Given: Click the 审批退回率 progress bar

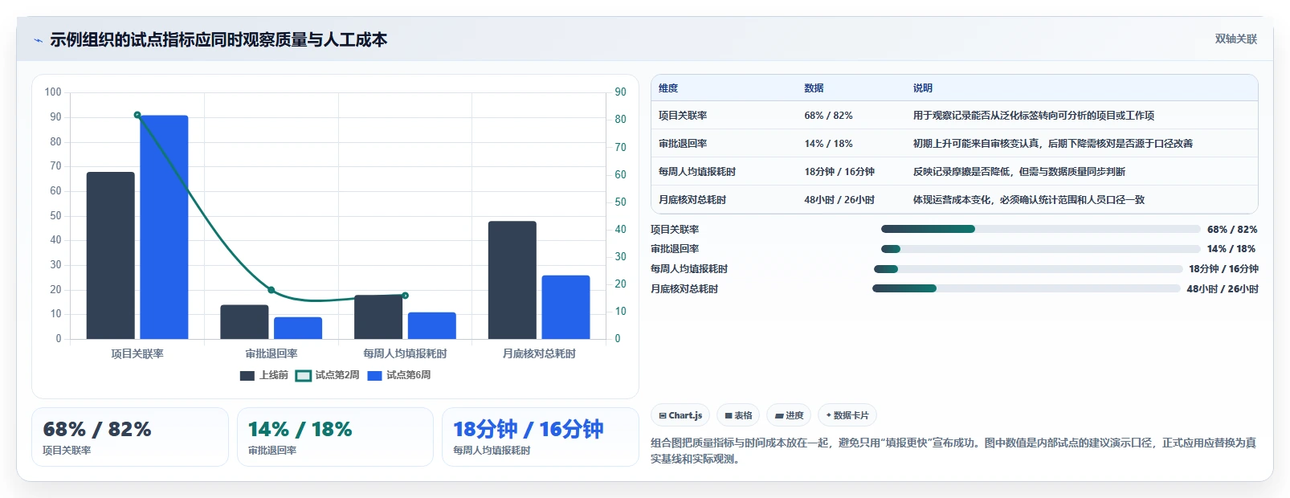Looking at the screenshot, I should 1040,249.
